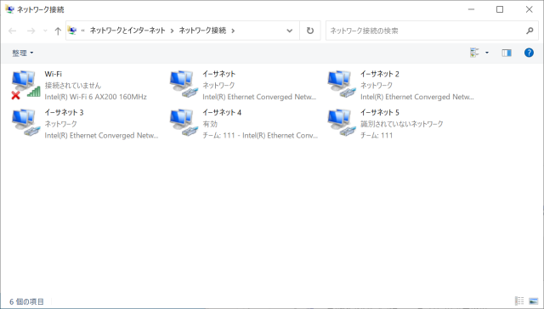Click チーム: 111 - Intel(R) Ethernet device text
The width and height of the screenshot is (544, 309).
click(x=260, y=135)
